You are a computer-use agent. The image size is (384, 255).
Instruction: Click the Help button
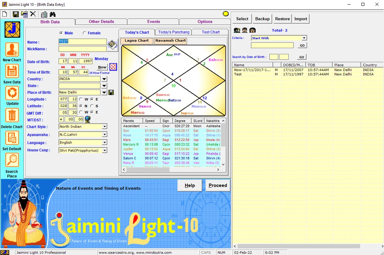(x=190, y=186)
